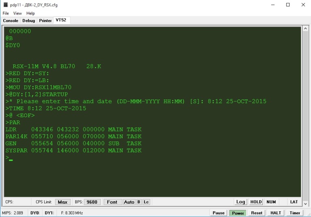Open the Help menu
This screenshot has height=217, width=311.
point(30,13)
